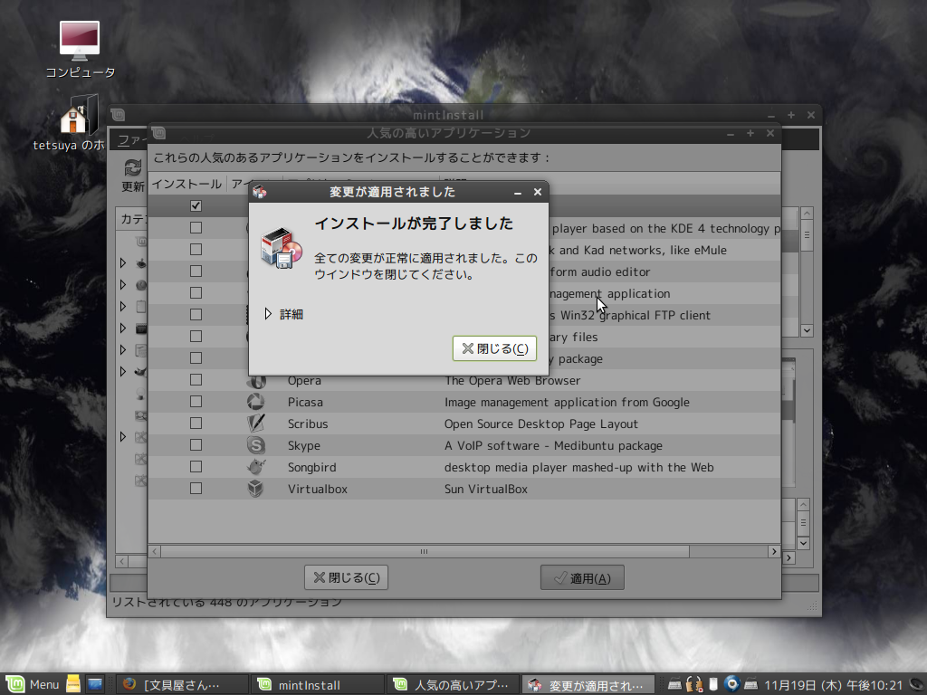
Task: Click the left arrow of the application list's horizontal scrollbar
Action: tap(154, 551)
